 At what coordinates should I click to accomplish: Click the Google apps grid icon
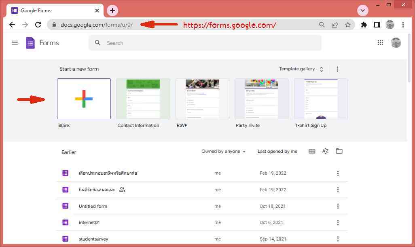tap(380, 43)
